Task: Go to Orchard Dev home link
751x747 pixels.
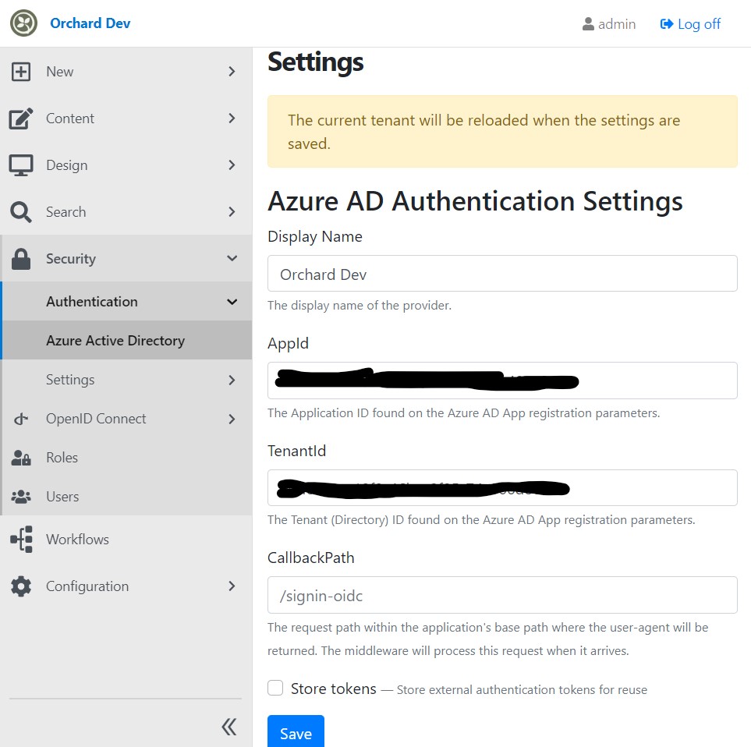Action: pos(90,23)
